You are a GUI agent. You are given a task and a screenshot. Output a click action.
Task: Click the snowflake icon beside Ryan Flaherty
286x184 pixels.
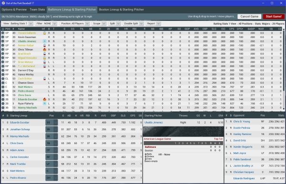pyautogui.click(x=44, y=103)
